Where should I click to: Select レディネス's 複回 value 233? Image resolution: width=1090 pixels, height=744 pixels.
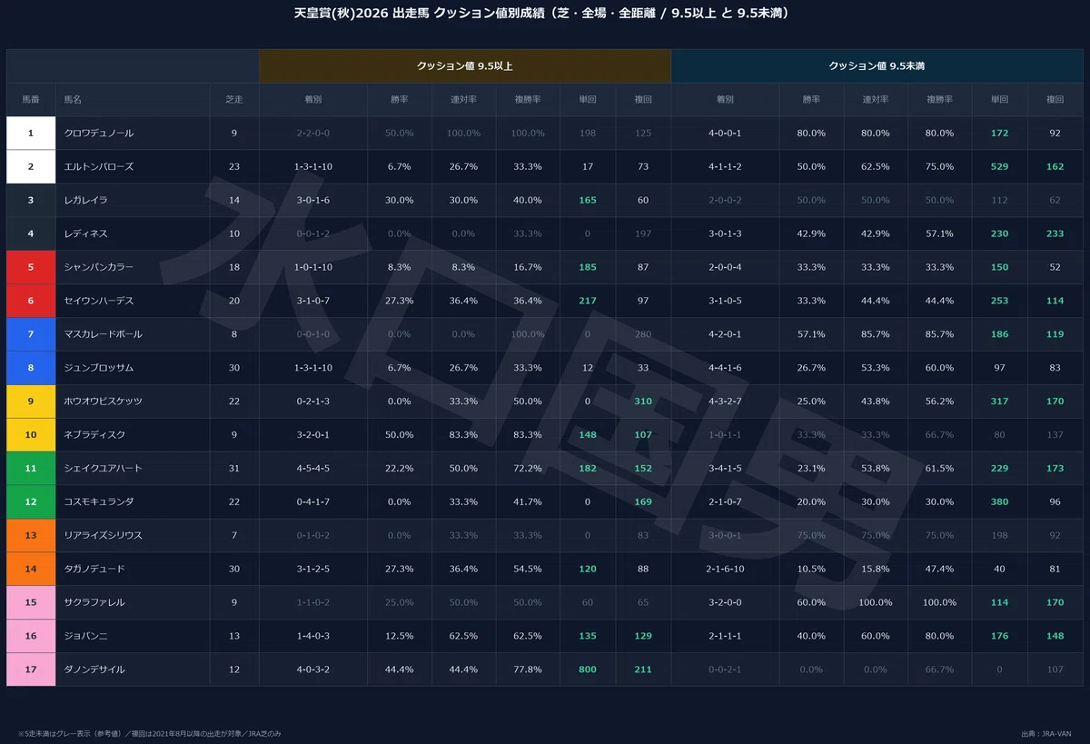click(x=1055, y=233)
